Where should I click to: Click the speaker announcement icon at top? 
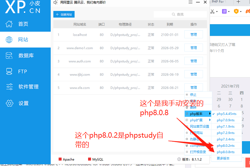tap(56, 2)
